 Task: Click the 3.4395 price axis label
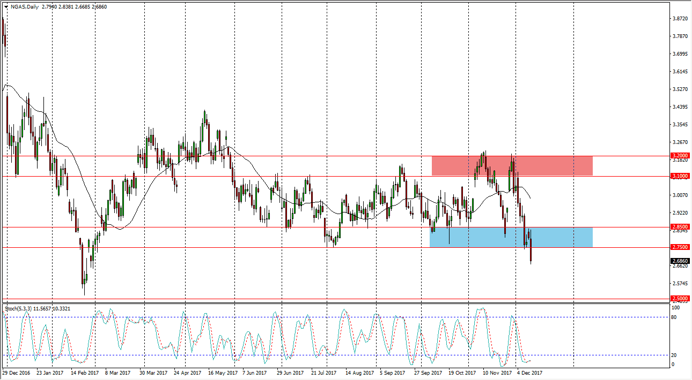pyautogui.click(x=680, y=107)
